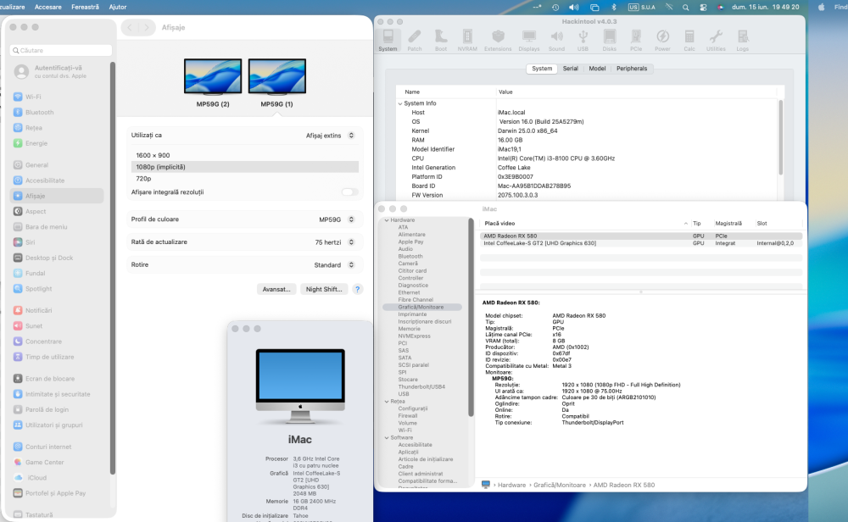Screen dimensions: 848x522
Task: Open the Logs tab in Hackintool
Action: tap(743, 41)
